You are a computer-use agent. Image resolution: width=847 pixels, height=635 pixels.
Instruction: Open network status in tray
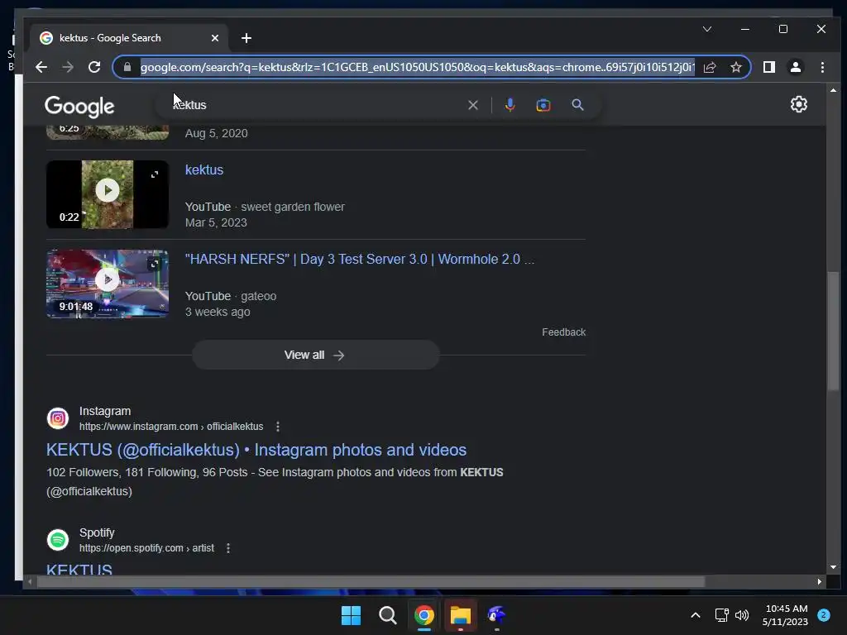click(722, 615)
